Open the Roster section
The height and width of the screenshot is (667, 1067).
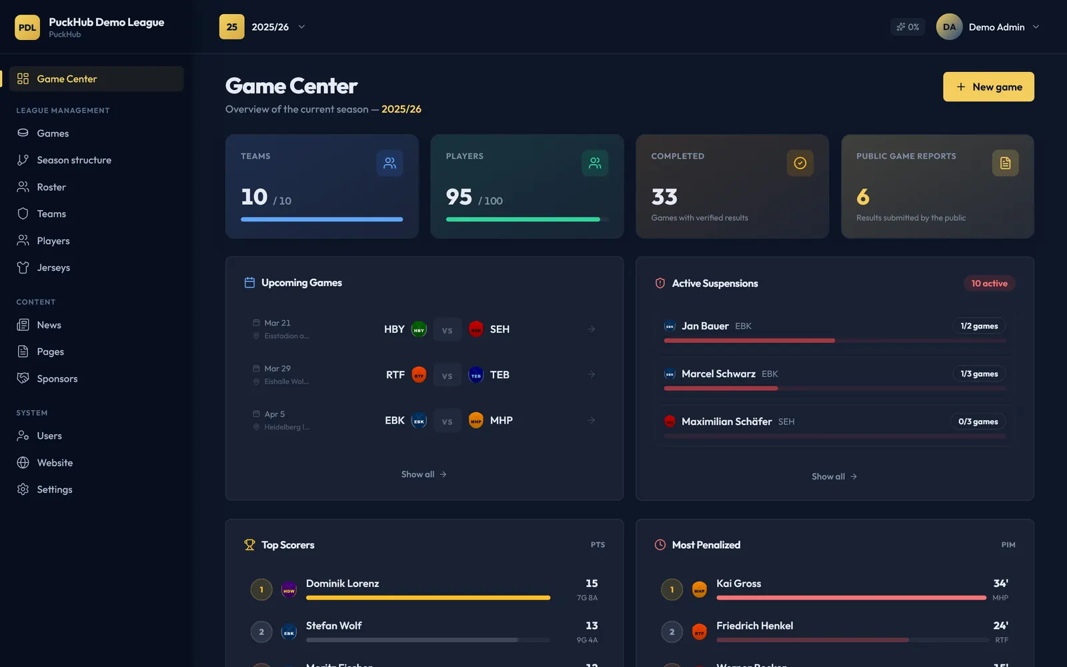pos(96,187)
